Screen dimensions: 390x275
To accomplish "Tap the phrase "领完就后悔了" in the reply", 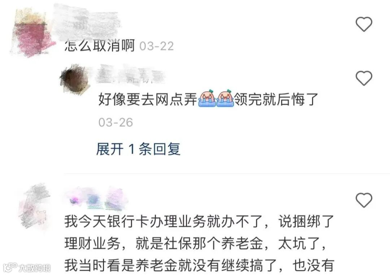I will (276, 100).
